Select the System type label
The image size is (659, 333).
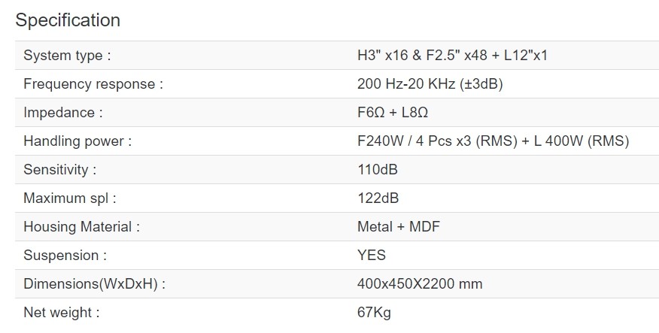[x=67, y=56]
